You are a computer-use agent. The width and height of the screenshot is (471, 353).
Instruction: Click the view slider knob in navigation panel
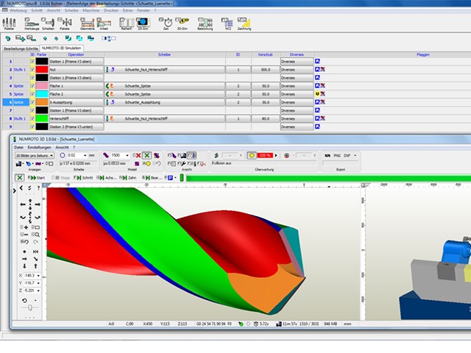29,307
